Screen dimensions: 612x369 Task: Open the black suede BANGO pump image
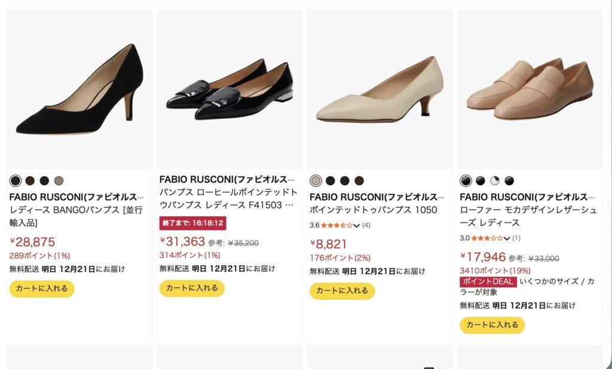tap(79, 89)
